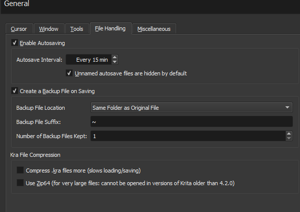Viewport: 300px width, 212px height.
Task: Switch to the Window tab
Action: click(49, 29)
